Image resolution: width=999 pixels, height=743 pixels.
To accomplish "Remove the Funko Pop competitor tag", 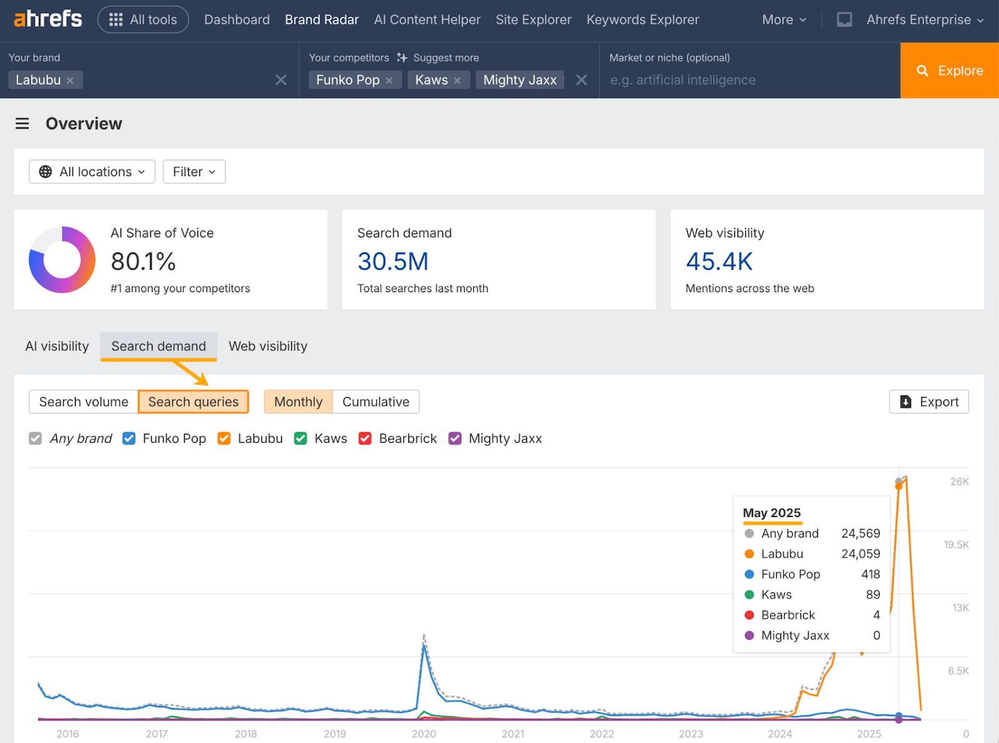I will 389,80.
